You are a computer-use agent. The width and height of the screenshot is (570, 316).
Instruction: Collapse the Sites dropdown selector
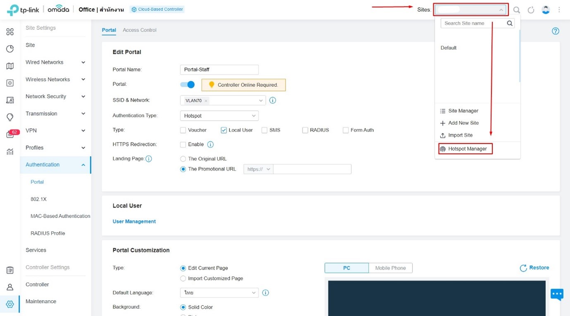coord(471,10)
